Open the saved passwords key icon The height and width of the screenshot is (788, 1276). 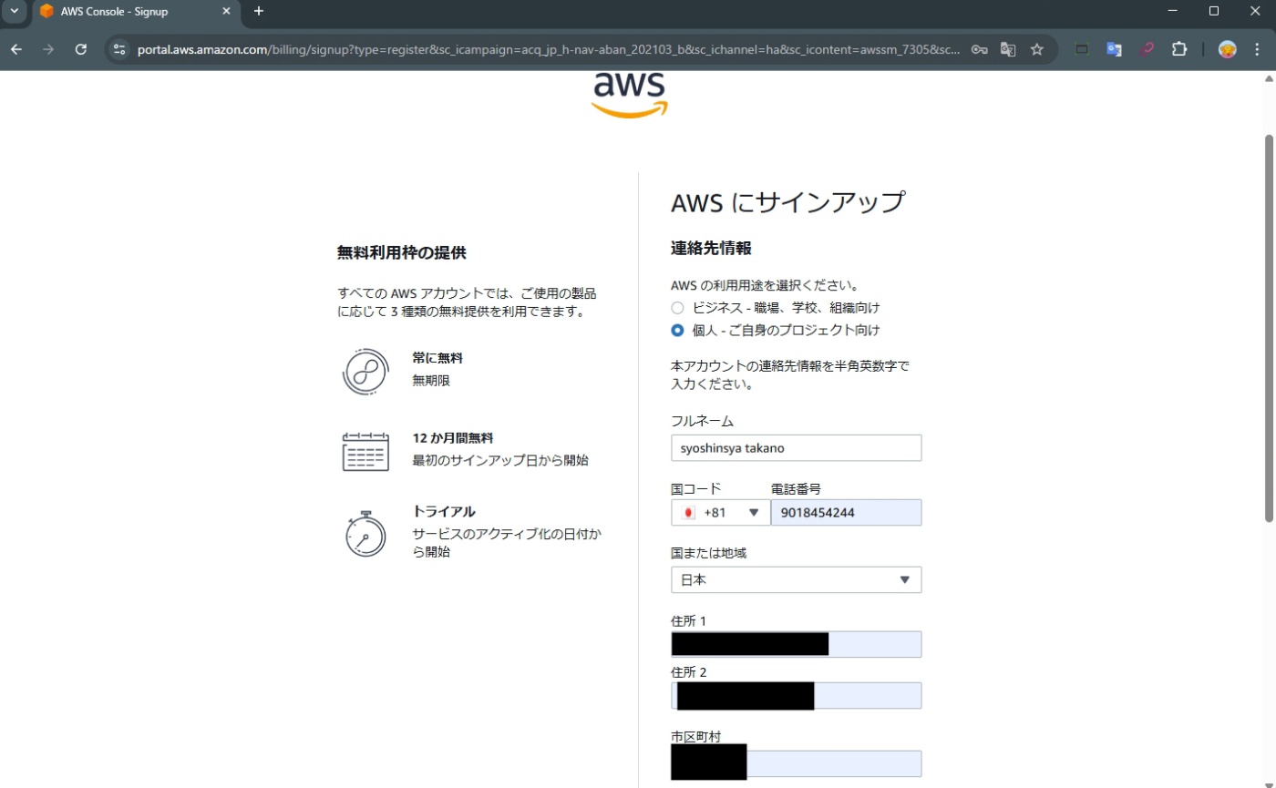(x=979, y=49)
